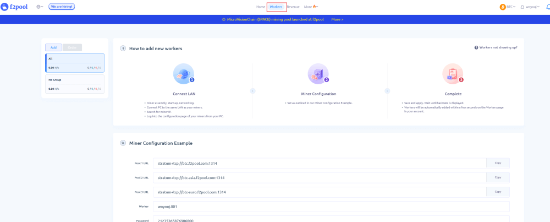550x222 pixels.
Task: Click the f2pool logo
Action: click(x=15, y=7)
